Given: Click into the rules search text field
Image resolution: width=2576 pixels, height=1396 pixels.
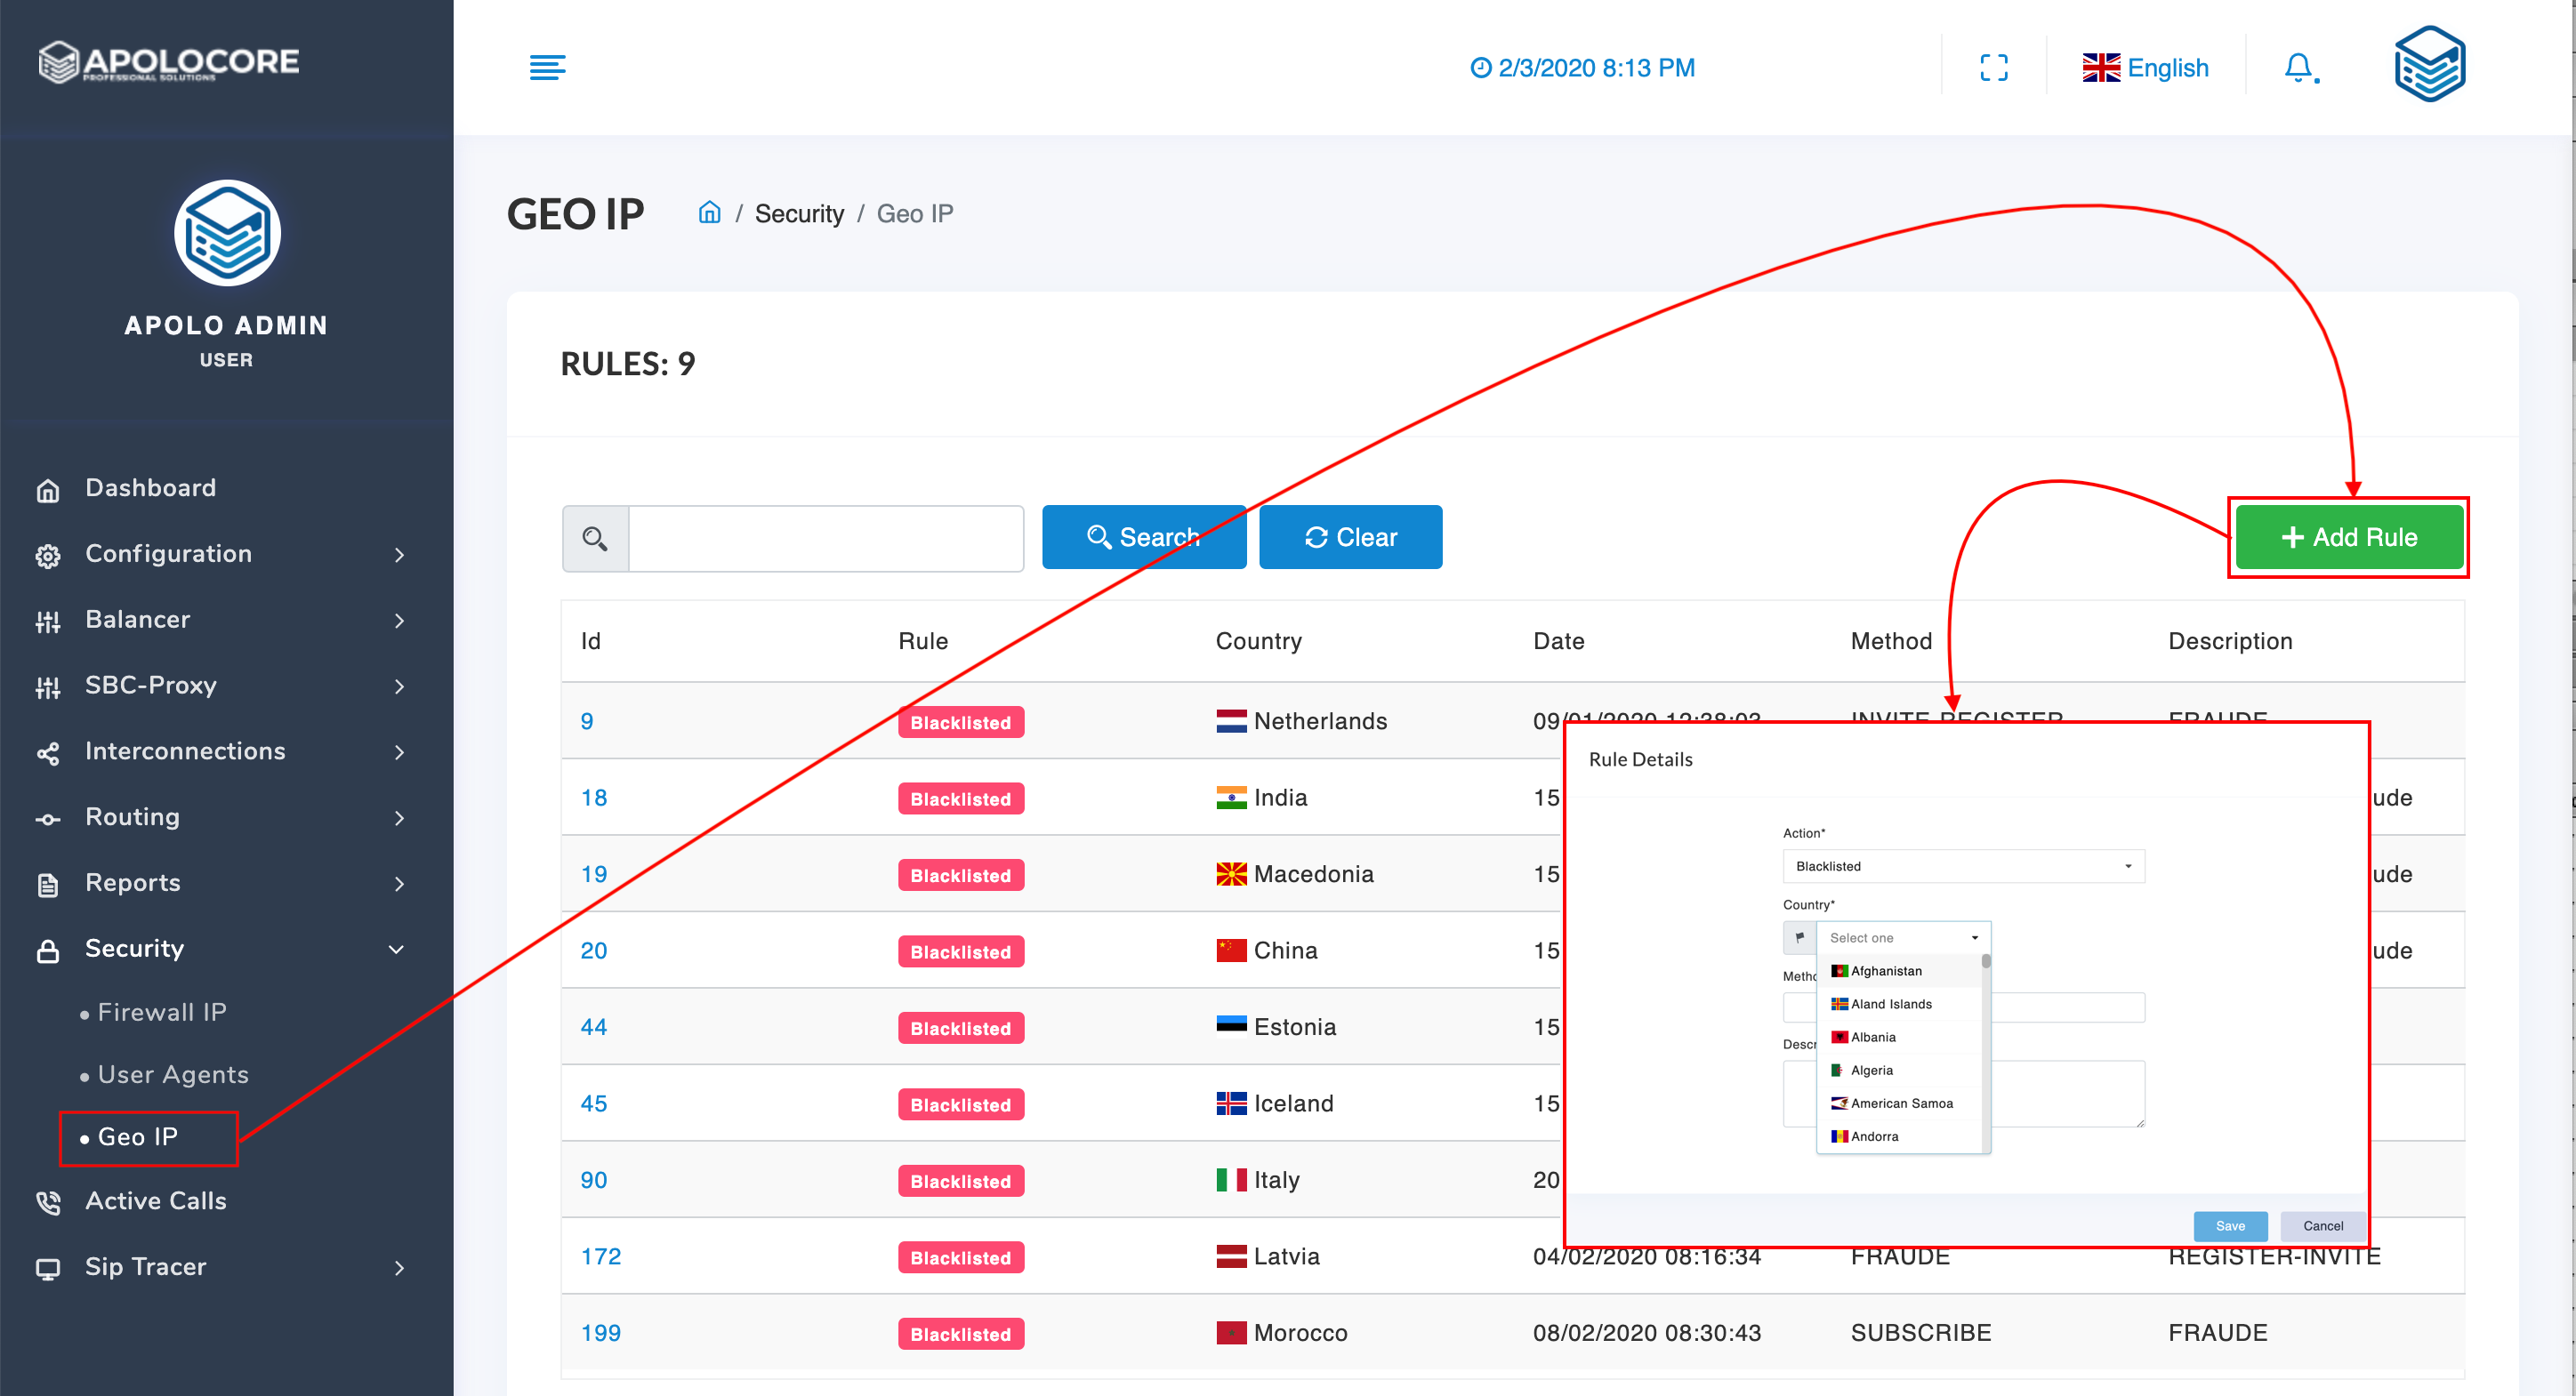Looking at the screenshot, I should coord(825,539).
